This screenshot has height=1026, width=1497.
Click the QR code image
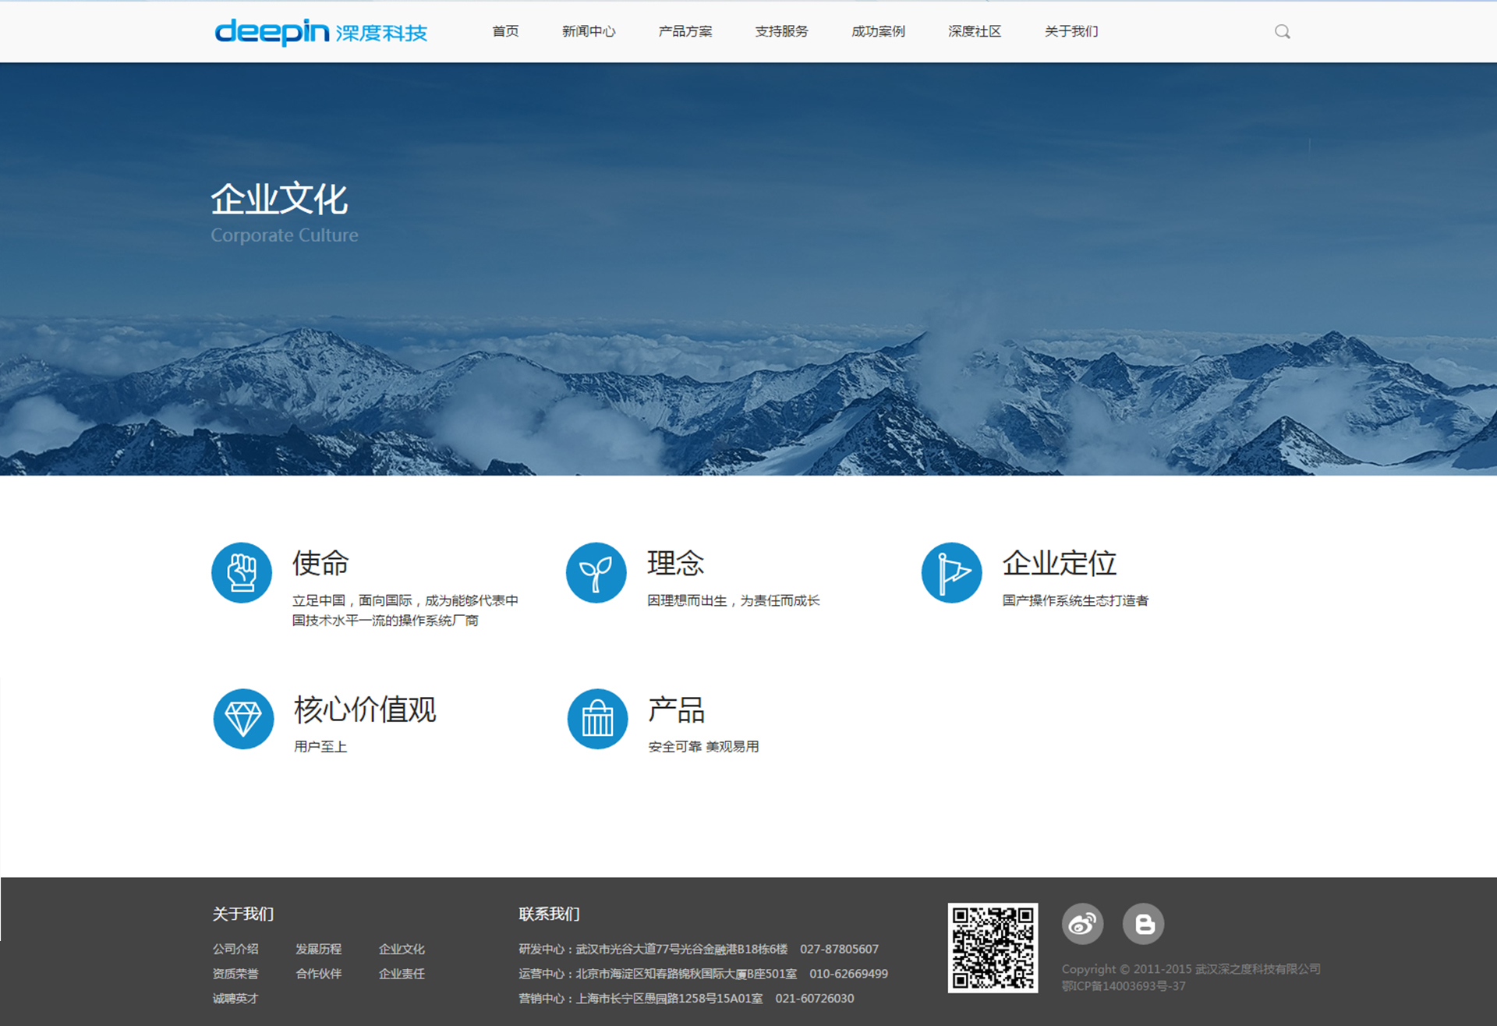993,948
